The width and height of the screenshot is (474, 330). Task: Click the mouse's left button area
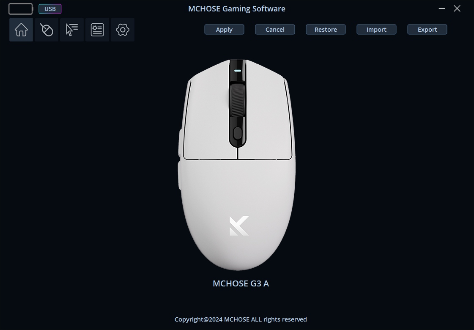[x=208, y=118]
